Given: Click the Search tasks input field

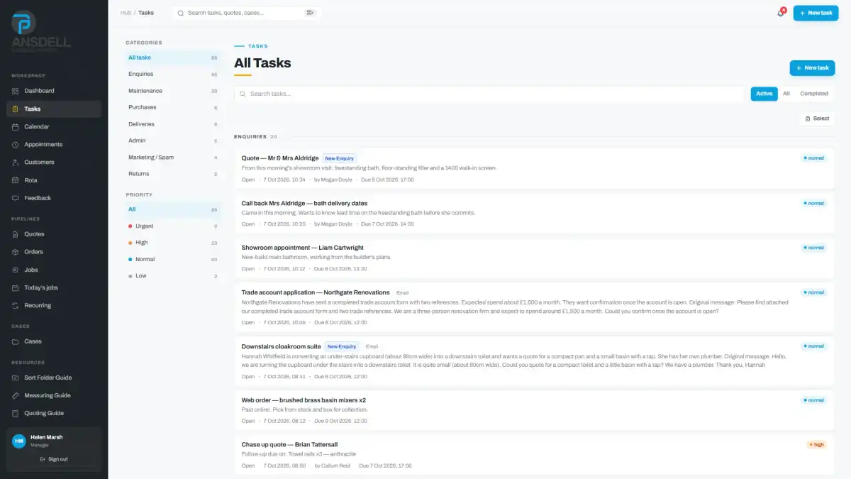Looking at the screenshot, I should click(x=489, y=94).
